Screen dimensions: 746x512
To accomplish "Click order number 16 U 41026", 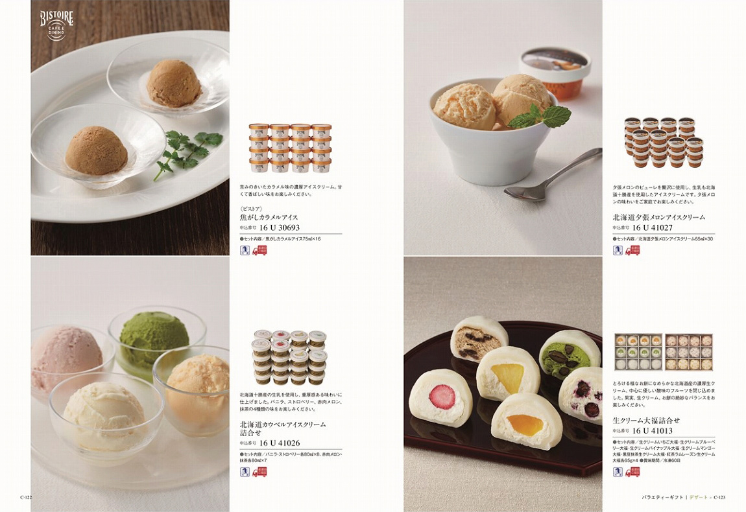I will (x=280, y=443).
